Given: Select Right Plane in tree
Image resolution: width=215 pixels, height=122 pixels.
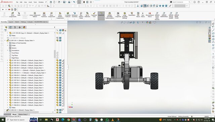Looking at the screenshot, I should click(x=15, y=58).
